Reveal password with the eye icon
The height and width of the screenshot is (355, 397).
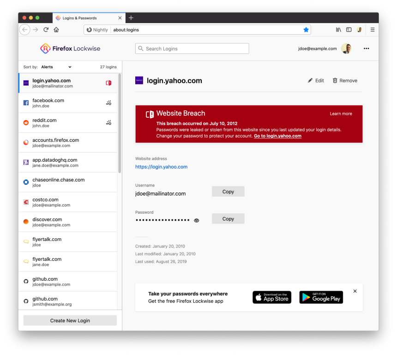click(197, 220)
